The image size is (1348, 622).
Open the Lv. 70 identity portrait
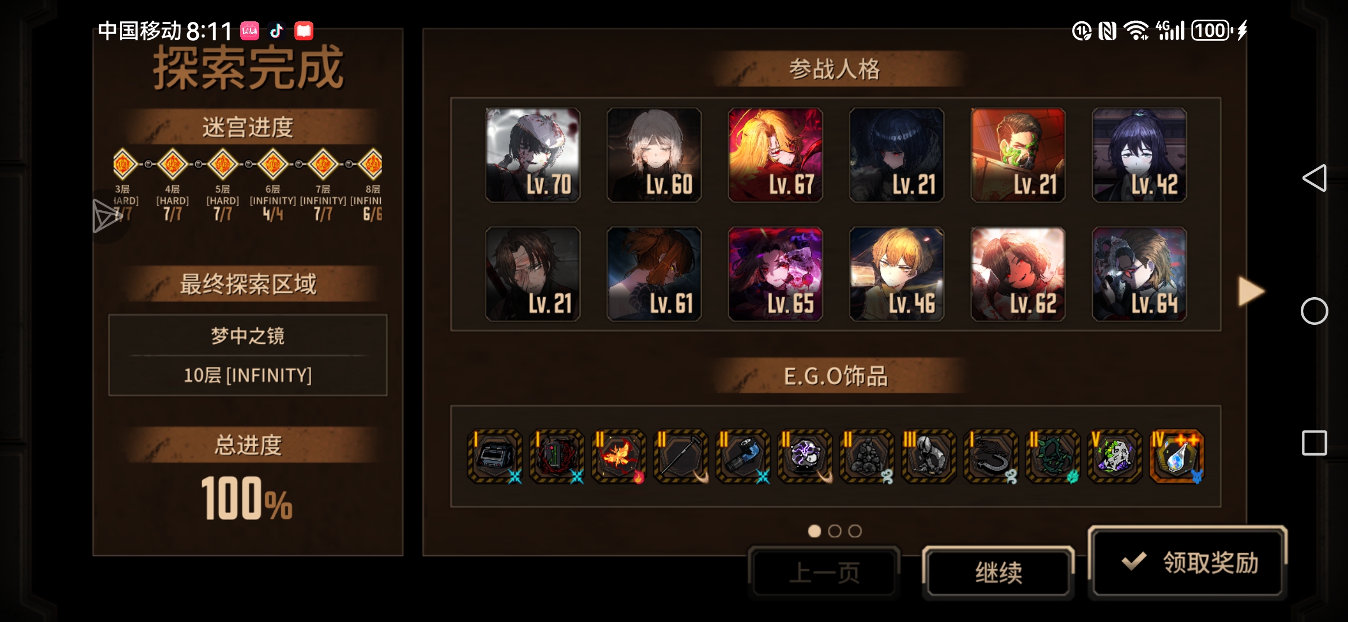click(x=533, y=155)
